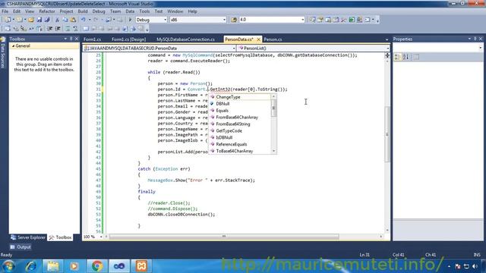This screenshot has height=273, width=486.
Task: Toggle auto-hide pin on Toolbox panel
Action: point(71,39)
